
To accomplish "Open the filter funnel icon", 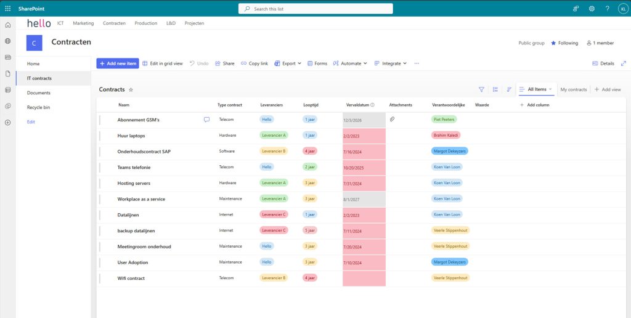I will click(x=481, y=89).
